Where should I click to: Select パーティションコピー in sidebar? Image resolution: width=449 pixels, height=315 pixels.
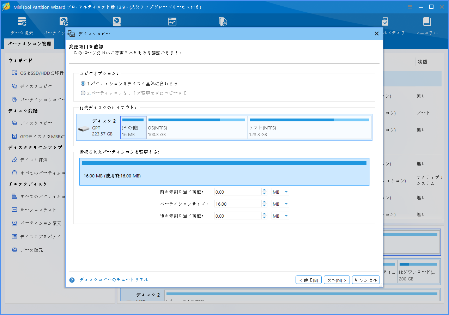[x=38, y=99]
